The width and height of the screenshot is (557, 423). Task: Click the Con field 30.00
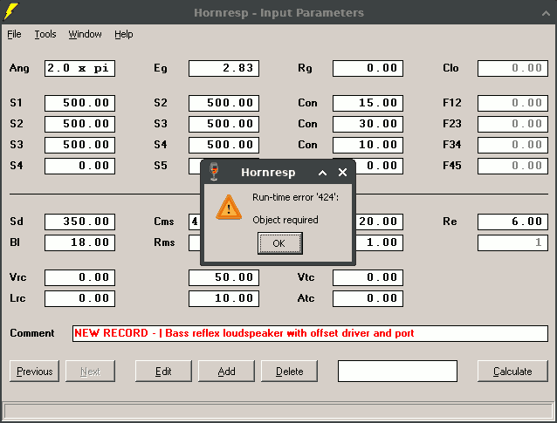(x=368, y=124)
